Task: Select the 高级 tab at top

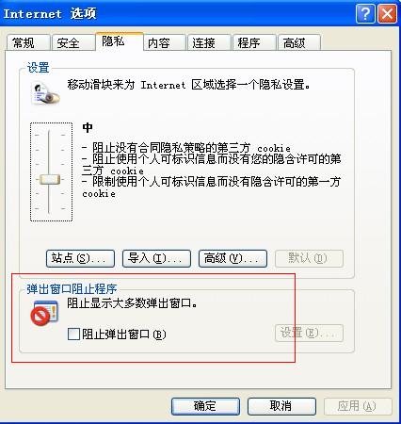Action: [x=299, y=42]
